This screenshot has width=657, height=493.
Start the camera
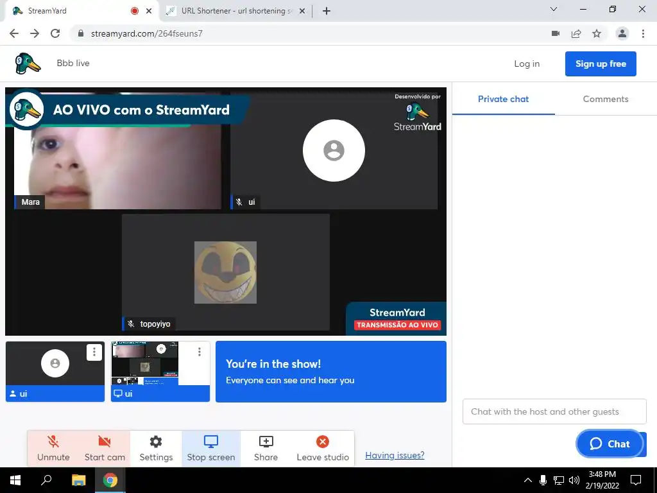[x=105, y=448]
